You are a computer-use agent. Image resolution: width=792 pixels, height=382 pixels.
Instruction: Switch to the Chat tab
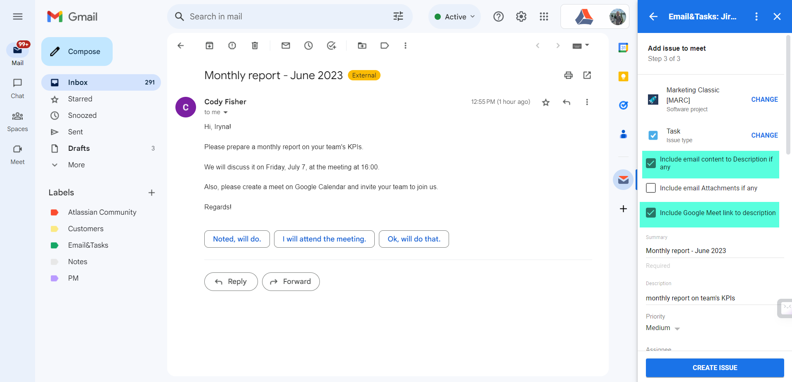pyautogui.click(x=17, y=88)
